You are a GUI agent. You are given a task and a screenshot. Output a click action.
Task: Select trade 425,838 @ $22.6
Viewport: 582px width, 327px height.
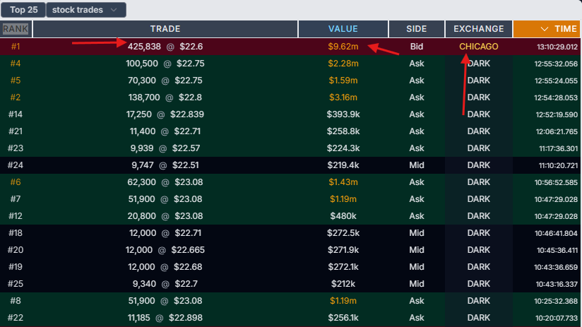pos(165,47)
